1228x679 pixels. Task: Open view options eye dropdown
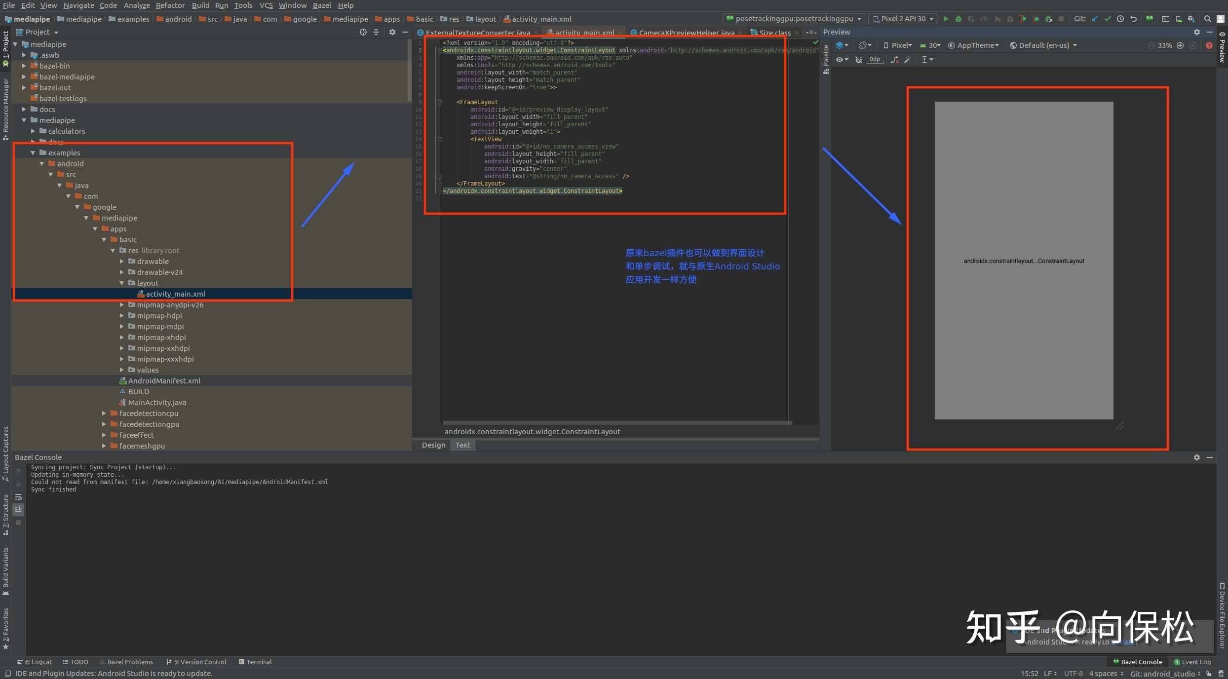(x=842, y=60)
